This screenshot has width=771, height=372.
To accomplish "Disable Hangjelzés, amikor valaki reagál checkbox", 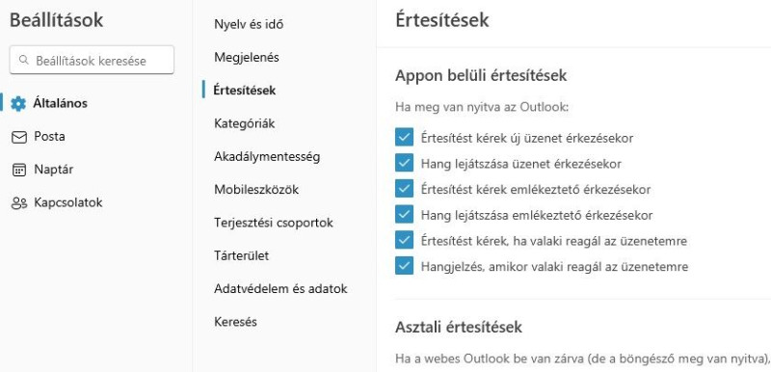I will 404,266.
